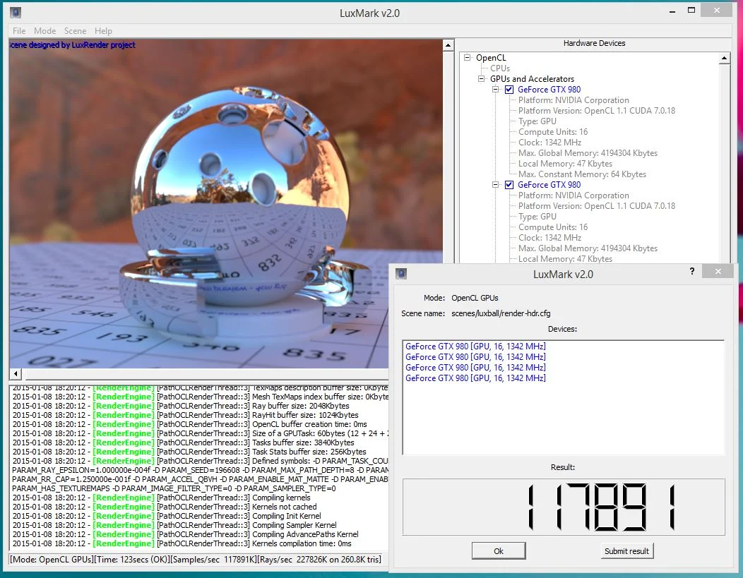
Task: Click Ok in the result dialog
Action: pyautogui.click(x=499, y=551)
